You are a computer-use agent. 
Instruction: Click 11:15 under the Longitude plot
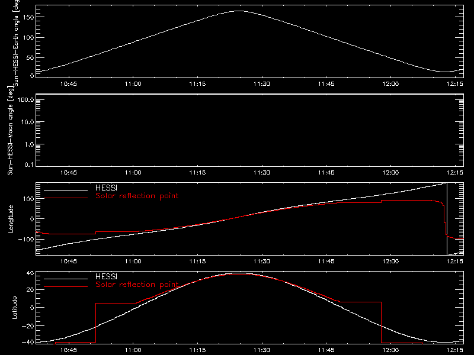click(x=197, y=262)
